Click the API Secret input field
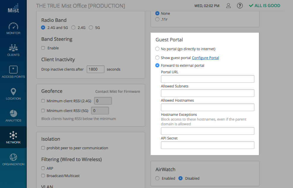Screen dimensions: 293x188 (208, 145)
